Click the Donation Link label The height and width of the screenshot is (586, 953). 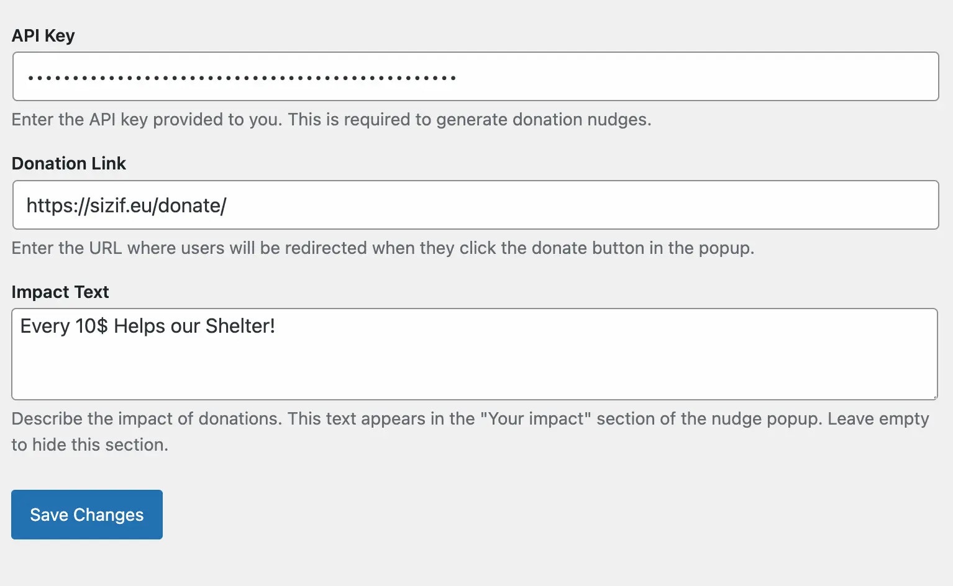[68, 163]
